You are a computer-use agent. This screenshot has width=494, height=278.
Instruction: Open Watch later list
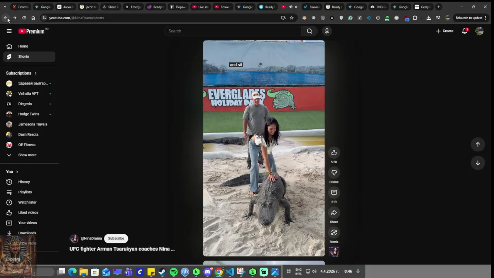point(29,202)
